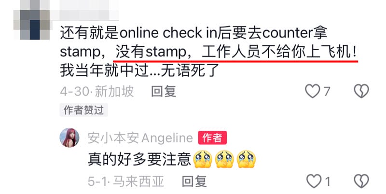Tap the reply text 真的好多要注意
The height and width of the screenshot is (194, 386).
[x=139, y=160]
